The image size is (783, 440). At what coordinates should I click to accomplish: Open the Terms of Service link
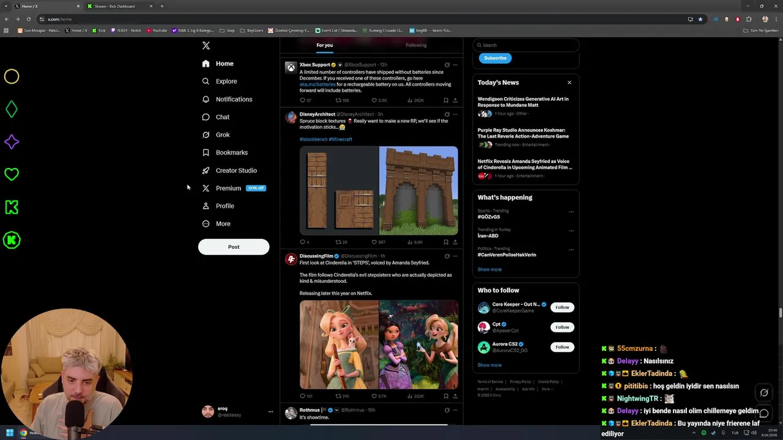point(490,382)
